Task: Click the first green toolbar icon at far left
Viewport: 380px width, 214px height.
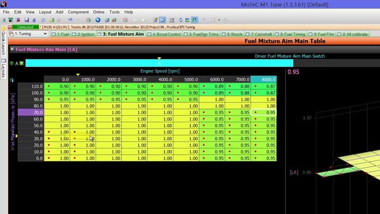Action: point(4,20)
